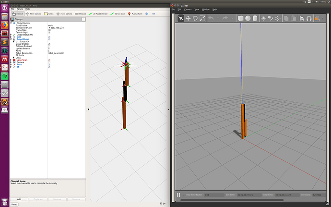The height and width of the screenshot is (207, 331).
Task: Expand the Pose display node
Action: coord(11,65)
